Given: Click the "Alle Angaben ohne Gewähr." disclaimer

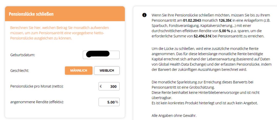Looking at the screenshot, I should click(x=174, y=116).
